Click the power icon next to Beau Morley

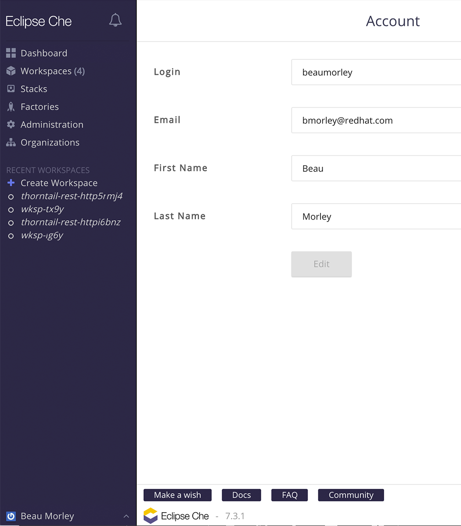coord(10,516)
